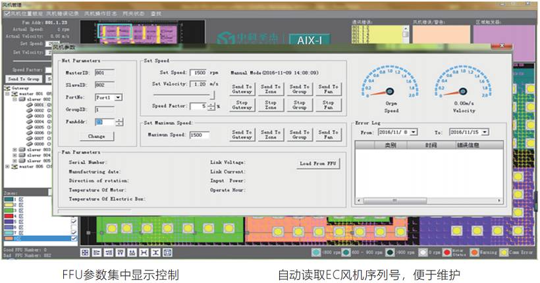Open the PortNo dropdown
This screenshot has height=283, width=540.
118,97
